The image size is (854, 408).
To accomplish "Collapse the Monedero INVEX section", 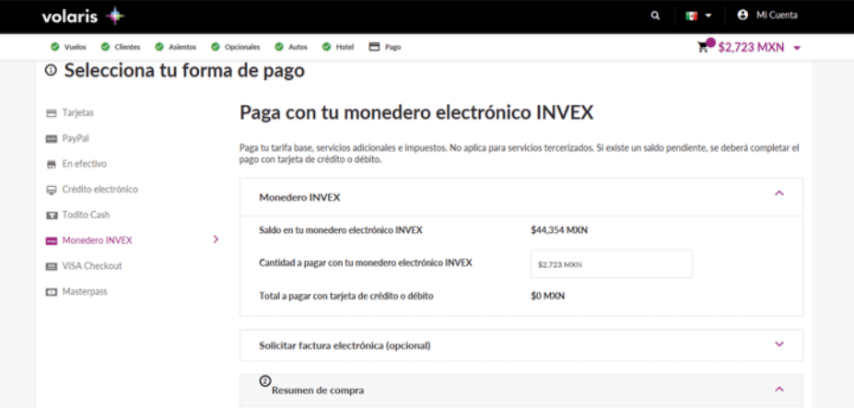I will (778, 193).
